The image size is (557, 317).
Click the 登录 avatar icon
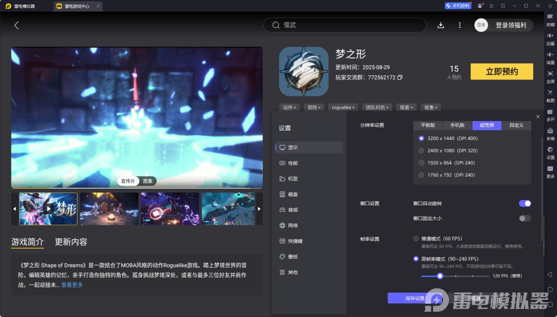coord(481,25)
